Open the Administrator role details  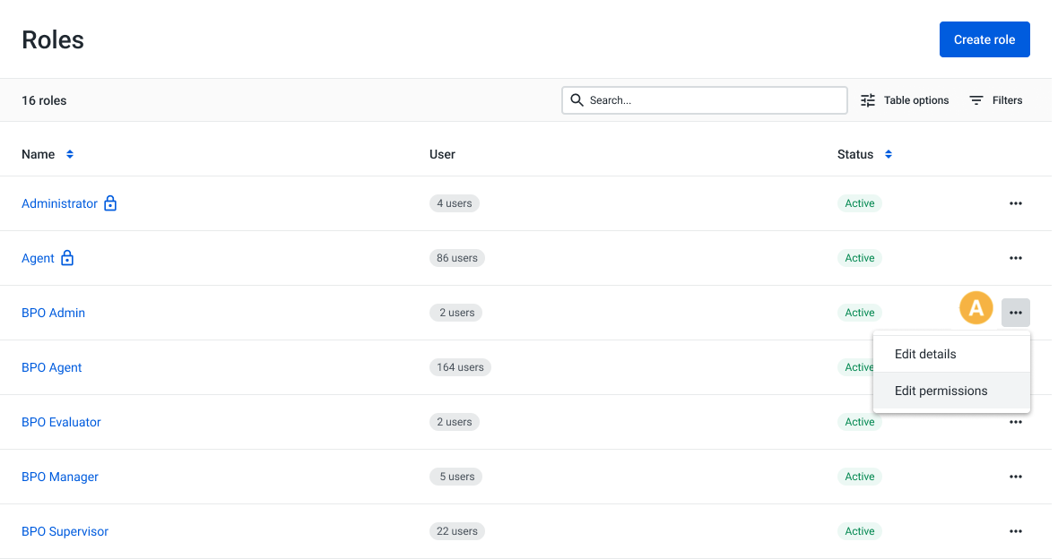pos(59,203)
